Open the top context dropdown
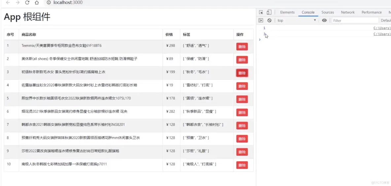The width and height of the screenshot is (391, 186). (x=297, y=20)
